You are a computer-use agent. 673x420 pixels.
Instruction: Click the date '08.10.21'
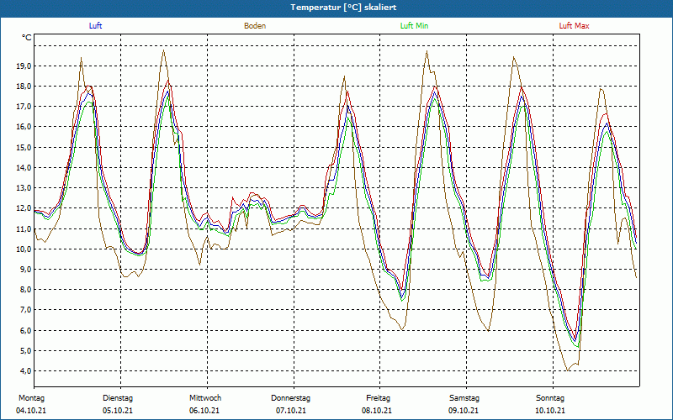coord(377,411)
